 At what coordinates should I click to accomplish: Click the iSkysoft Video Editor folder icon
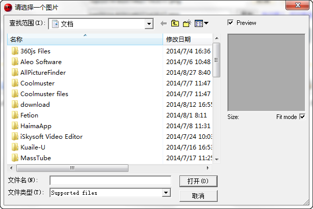pos(15,137)
